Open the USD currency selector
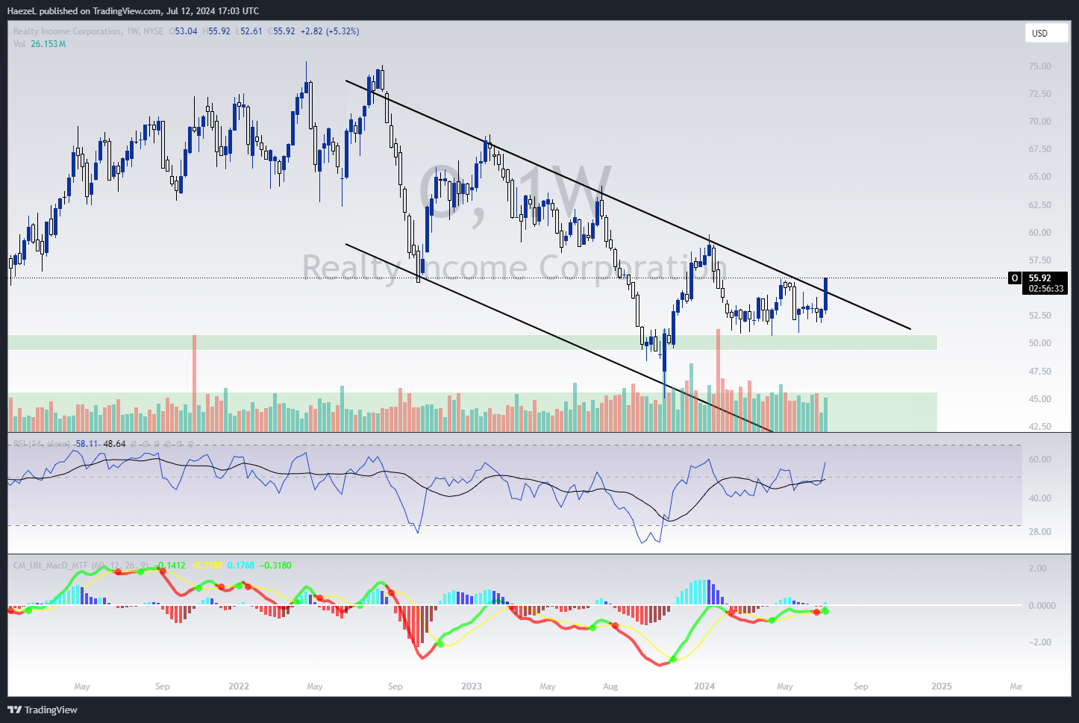The image size is (1079, 723). [x=1046, y=33]
